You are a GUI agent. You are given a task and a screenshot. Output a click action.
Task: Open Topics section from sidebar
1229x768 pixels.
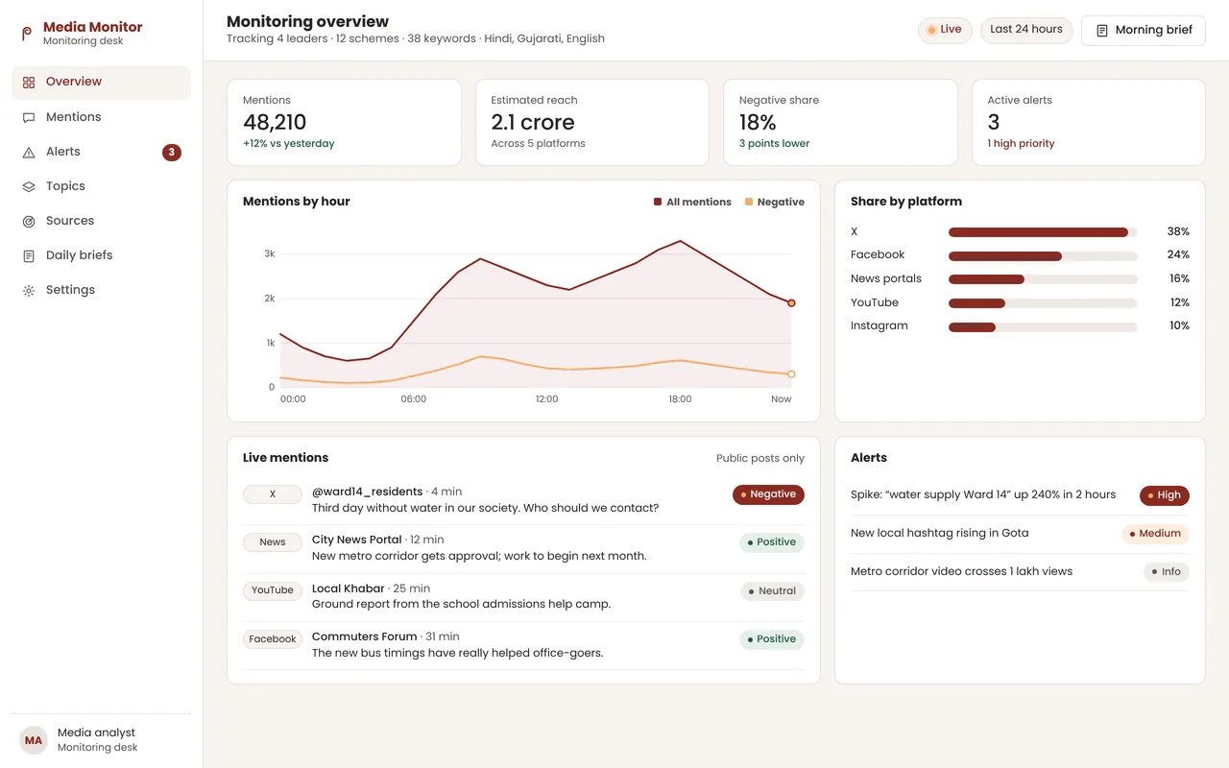click(101, 186)
